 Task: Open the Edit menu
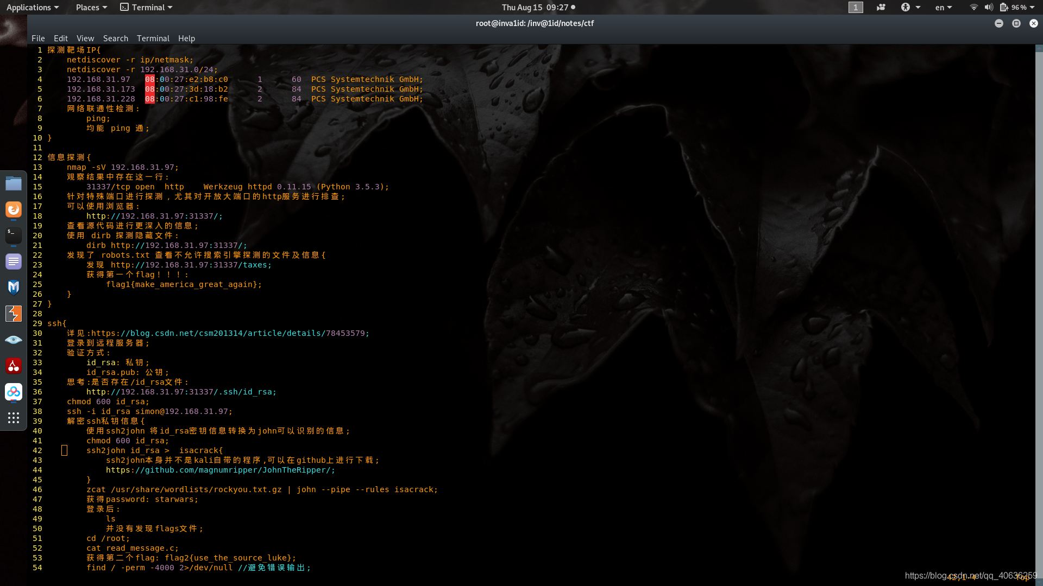point(61,39)
